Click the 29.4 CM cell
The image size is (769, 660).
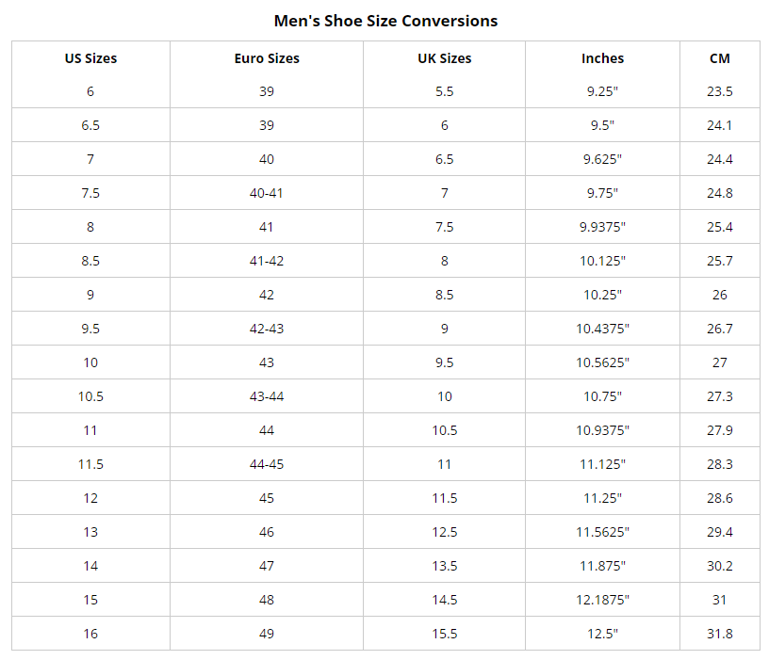pyautogui.click(x=720, y=532)
